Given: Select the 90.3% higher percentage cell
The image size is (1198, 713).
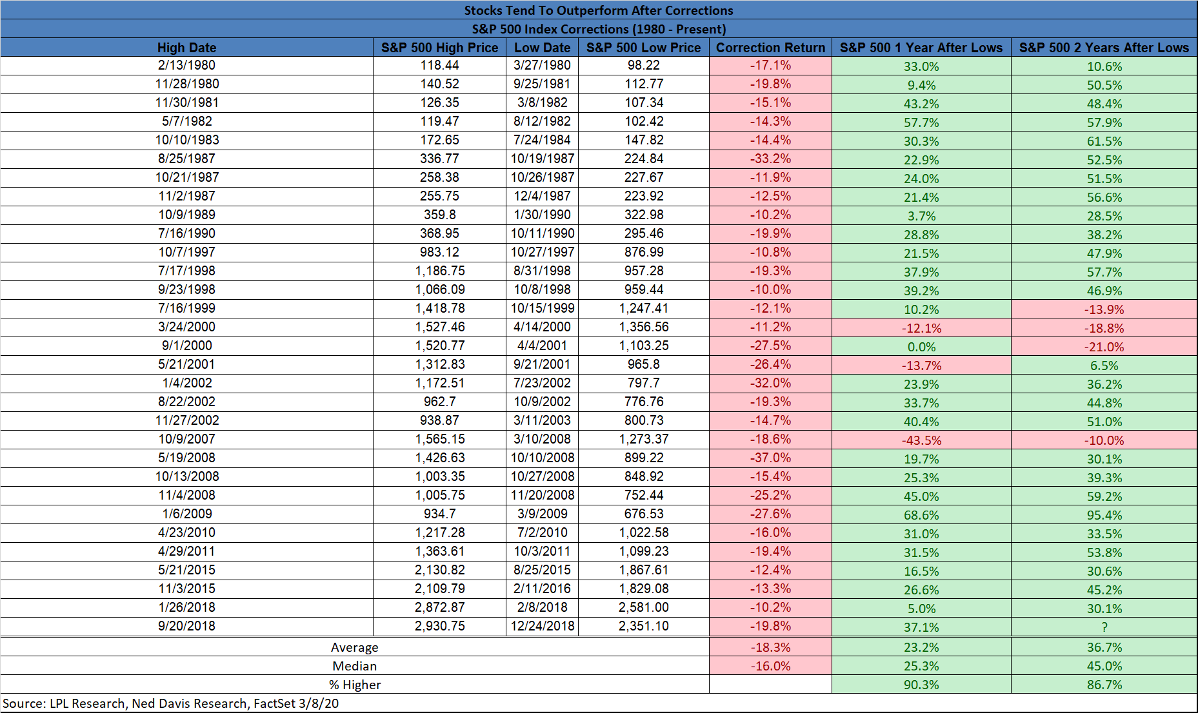Looking at the screenshot, I should [x=921, y=685].
